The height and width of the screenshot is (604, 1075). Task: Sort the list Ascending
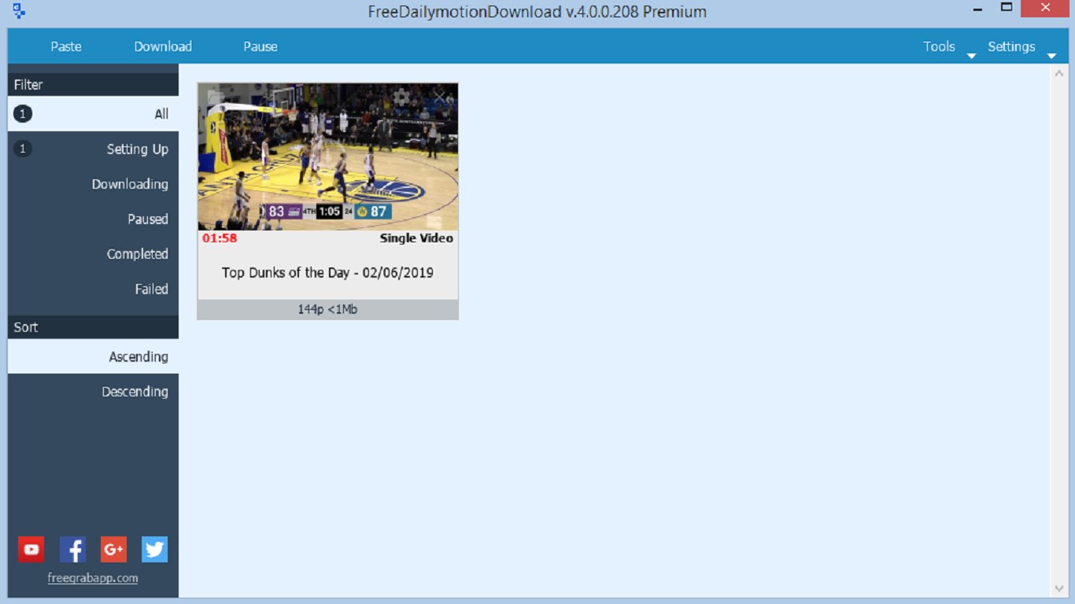(x=93, y=356)
